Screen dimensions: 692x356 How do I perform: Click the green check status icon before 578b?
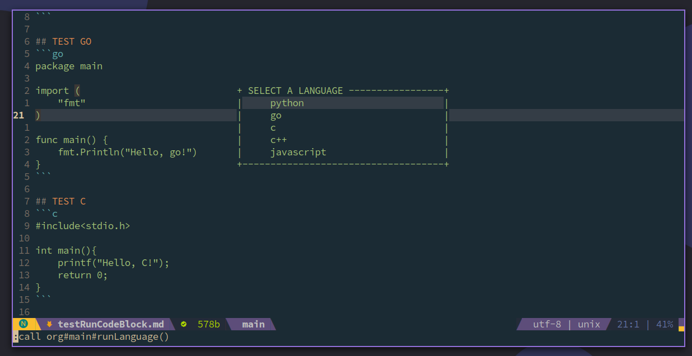click(x=183, y=324)
